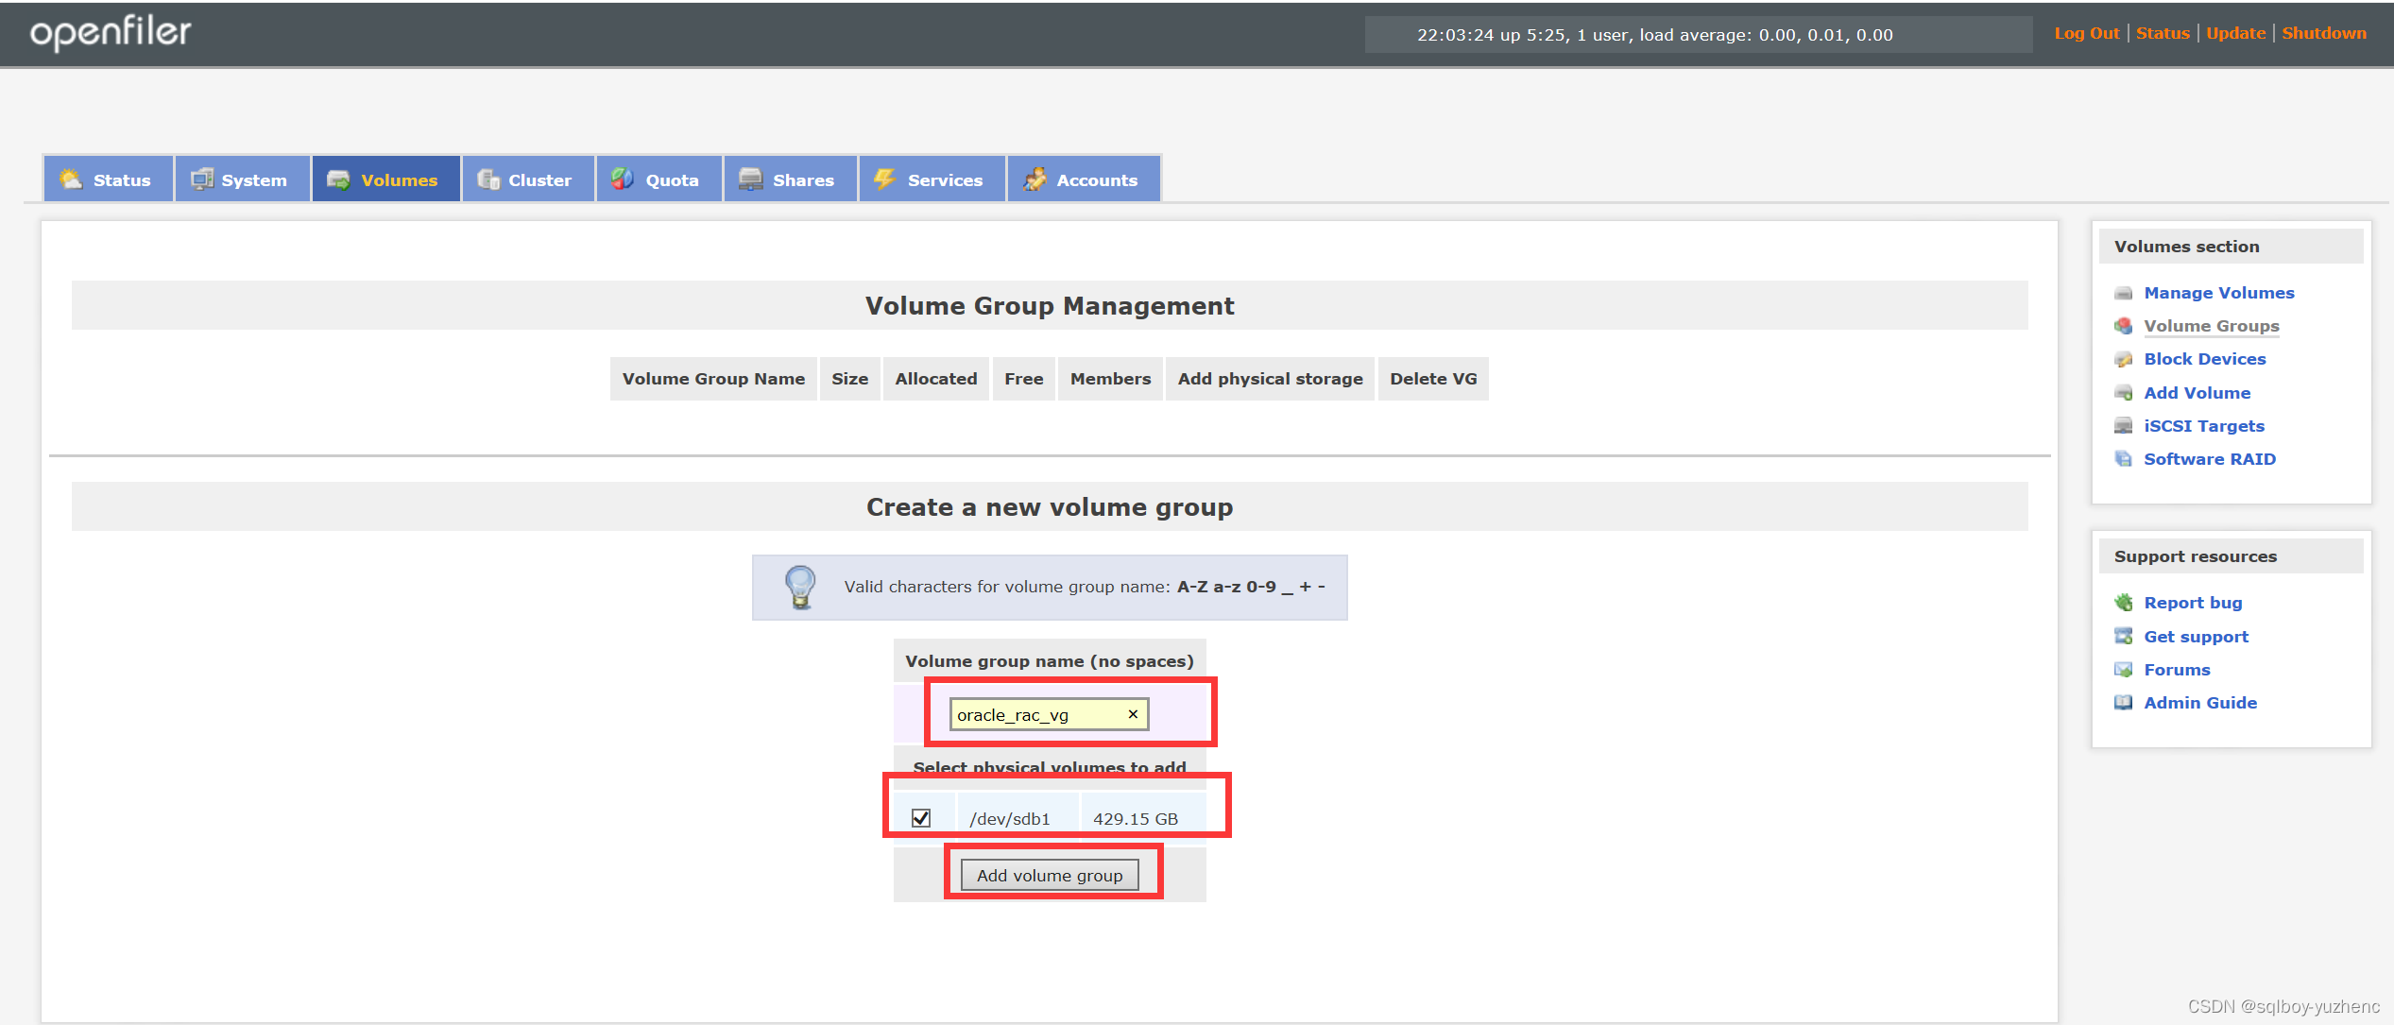
Task: Click the uptime and load average text
Action: tap(1654, 35)
